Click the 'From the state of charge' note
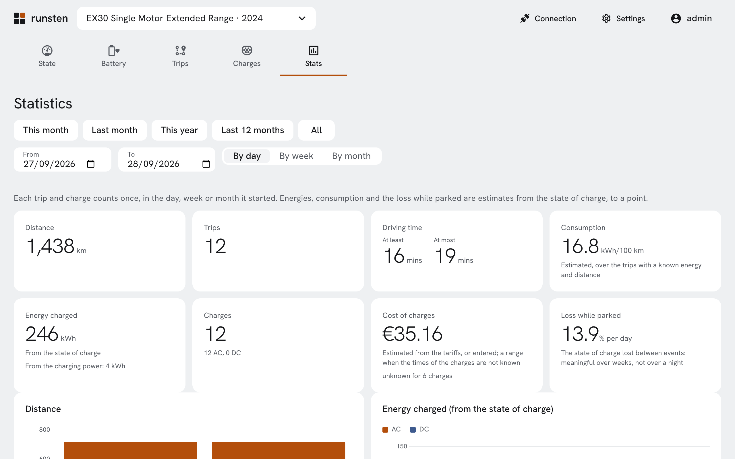This screenshot has width=735, height=459. (x=63, y=353)
